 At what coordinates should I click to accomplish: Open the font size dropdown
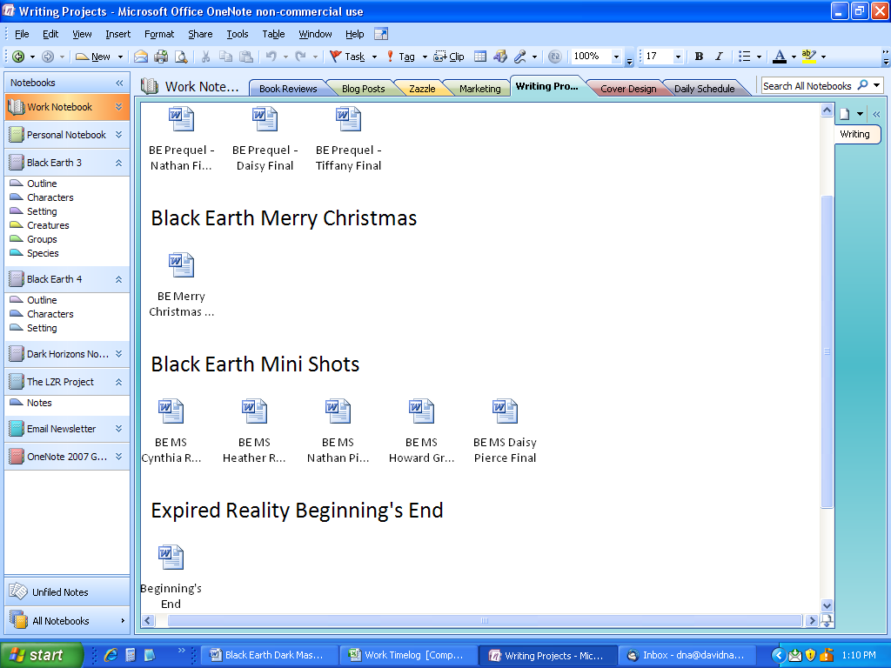click(678, 57)
